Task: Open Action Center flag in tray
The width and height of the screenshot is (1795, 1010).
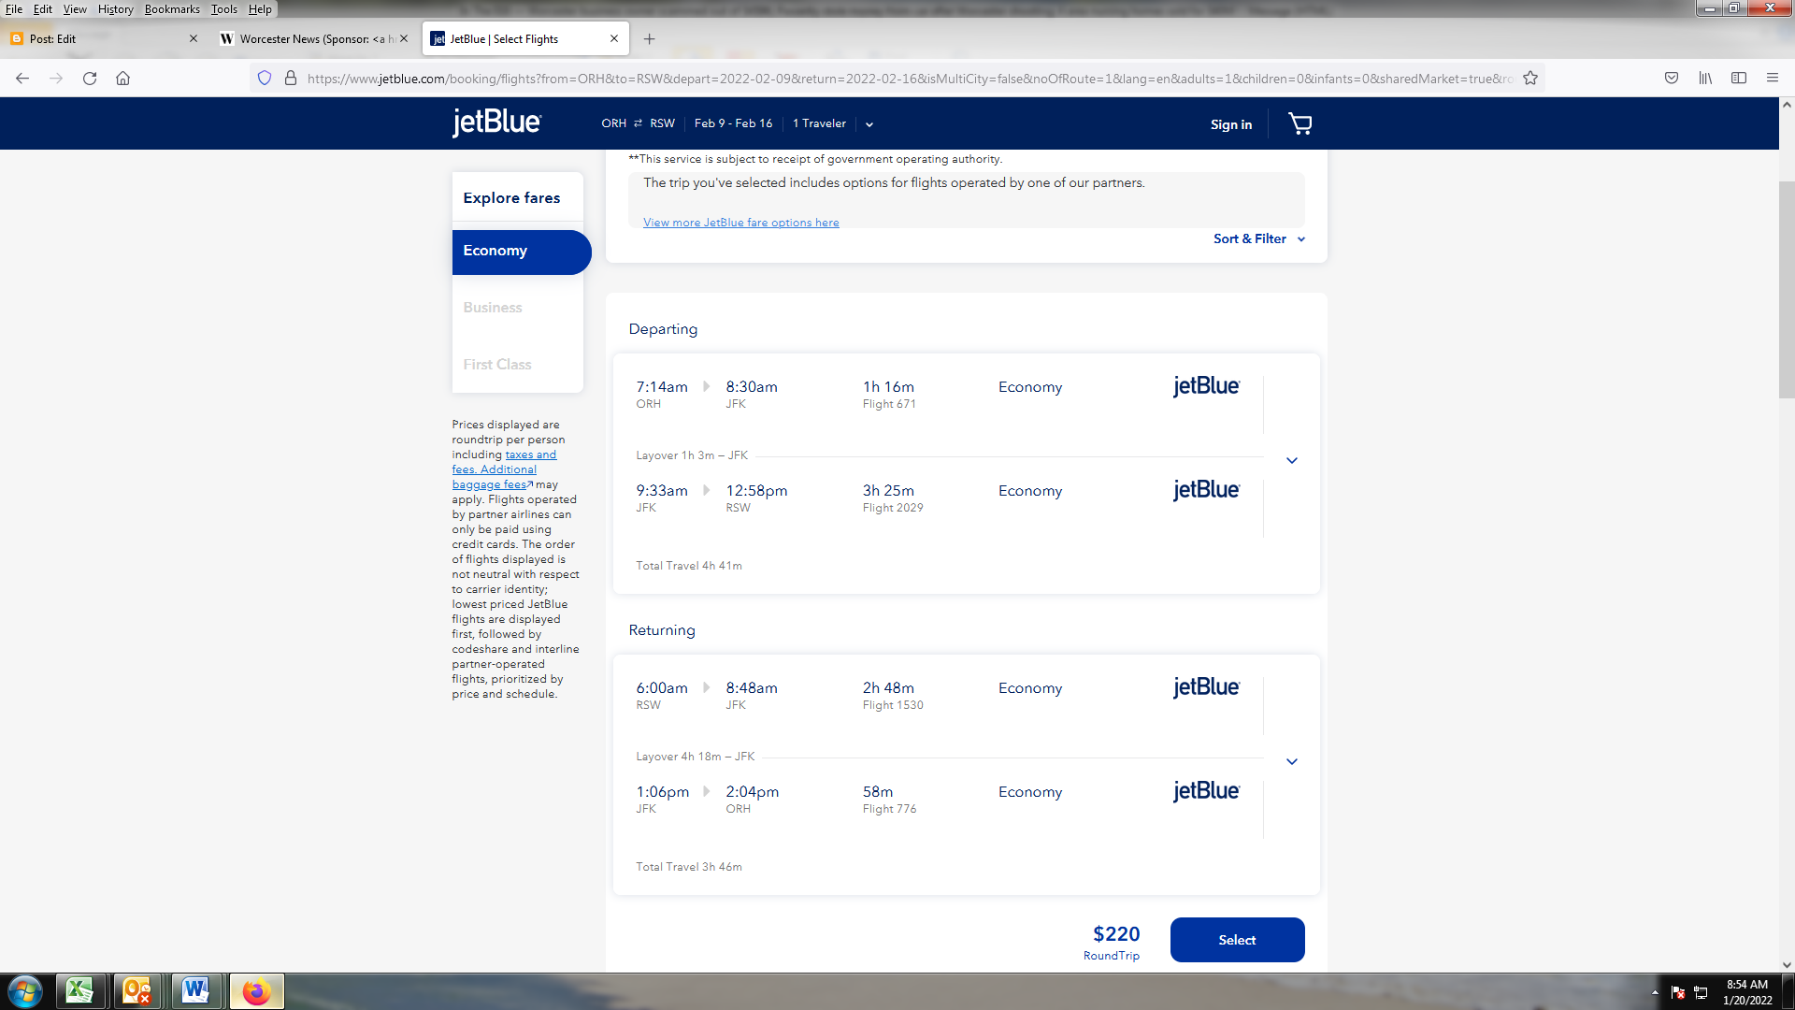Action: pyautogui.click(x=1677, y=992)
